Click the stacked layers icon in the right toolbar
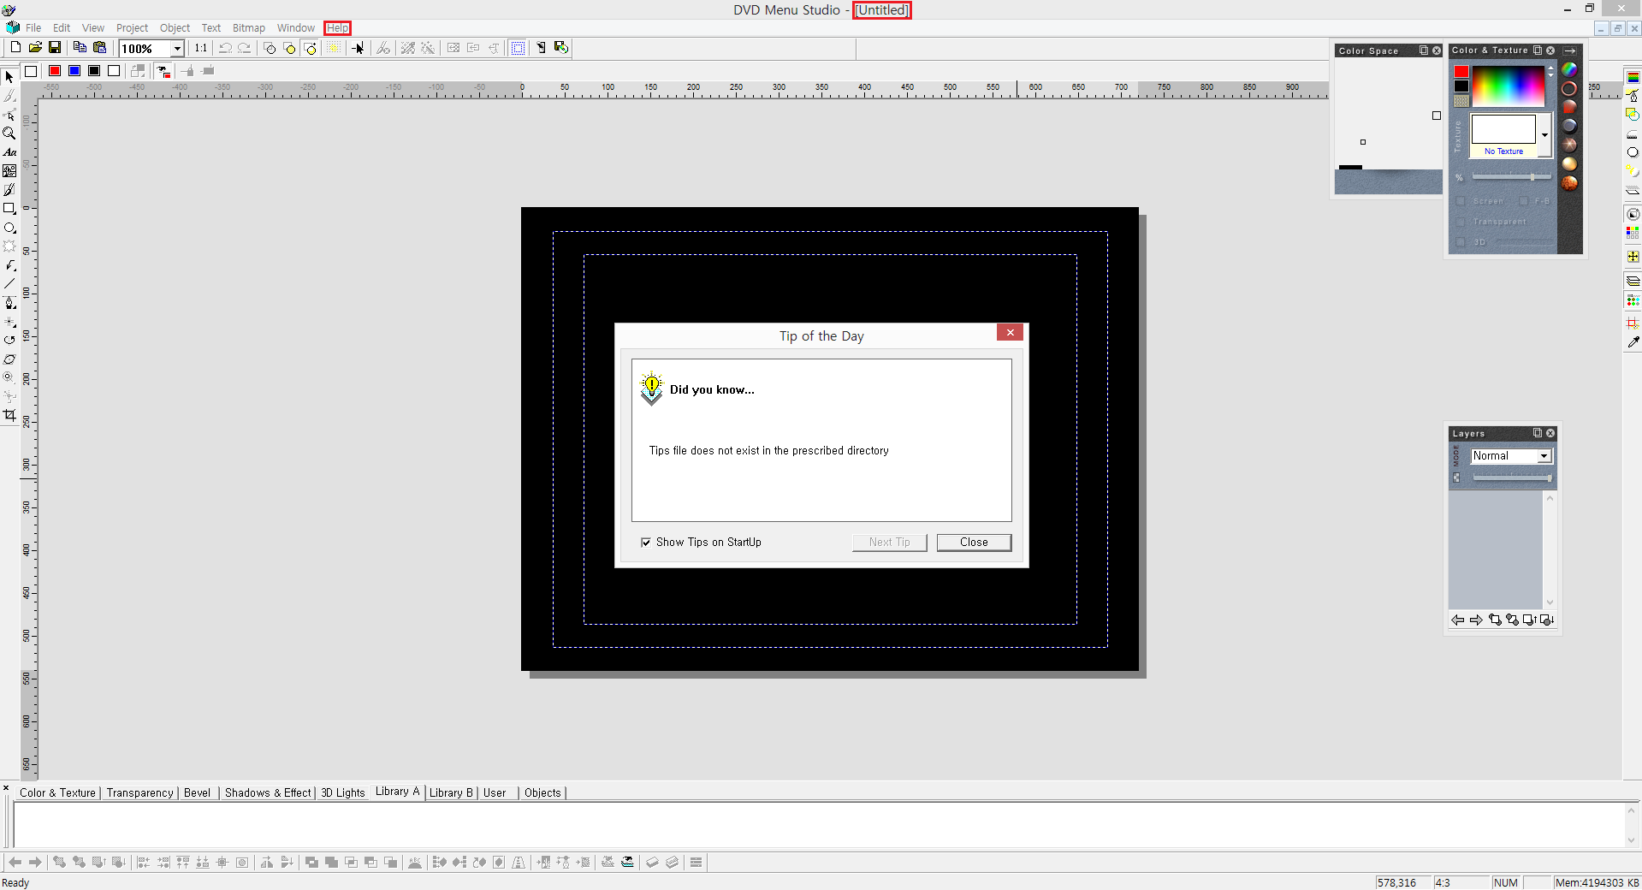Image resolution: width=1642 pixels, height=890 pixels. [x=1633, y=281]
